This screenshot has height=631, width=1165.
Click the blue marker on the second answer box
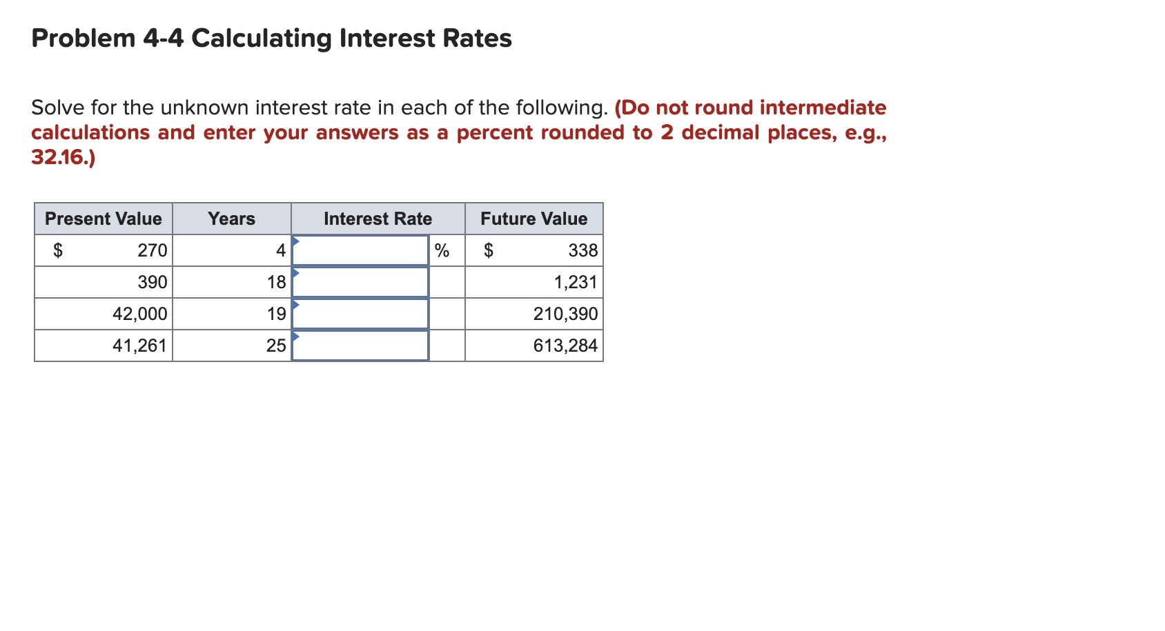pos(297,272)
